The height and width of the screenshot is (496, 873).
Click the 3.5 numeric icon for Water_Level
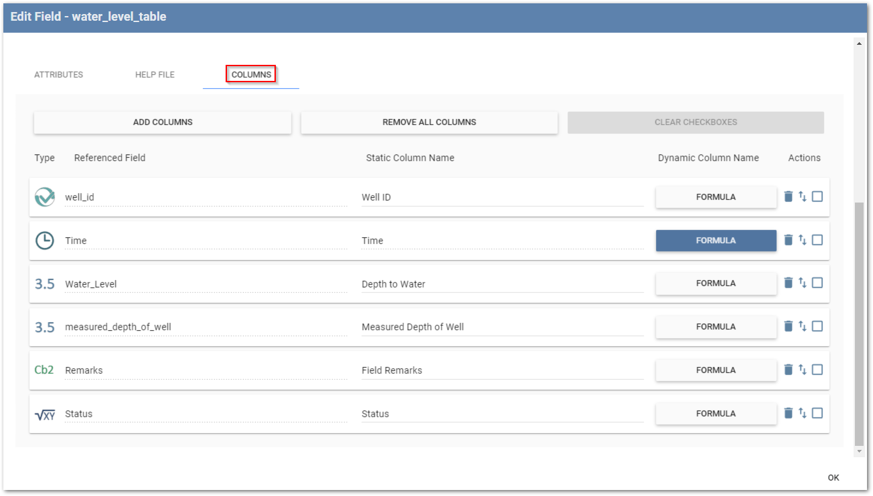[x=44, y=283]
